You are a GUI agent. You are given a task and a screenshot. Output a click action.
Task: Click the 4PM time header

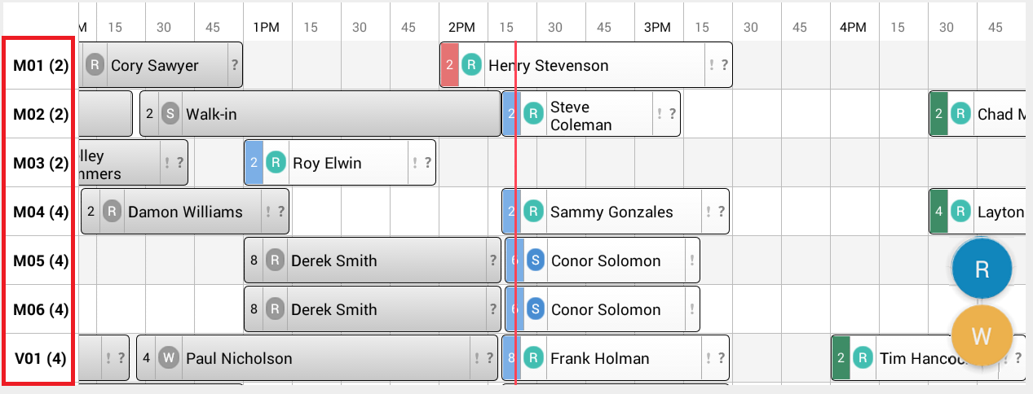853,27
